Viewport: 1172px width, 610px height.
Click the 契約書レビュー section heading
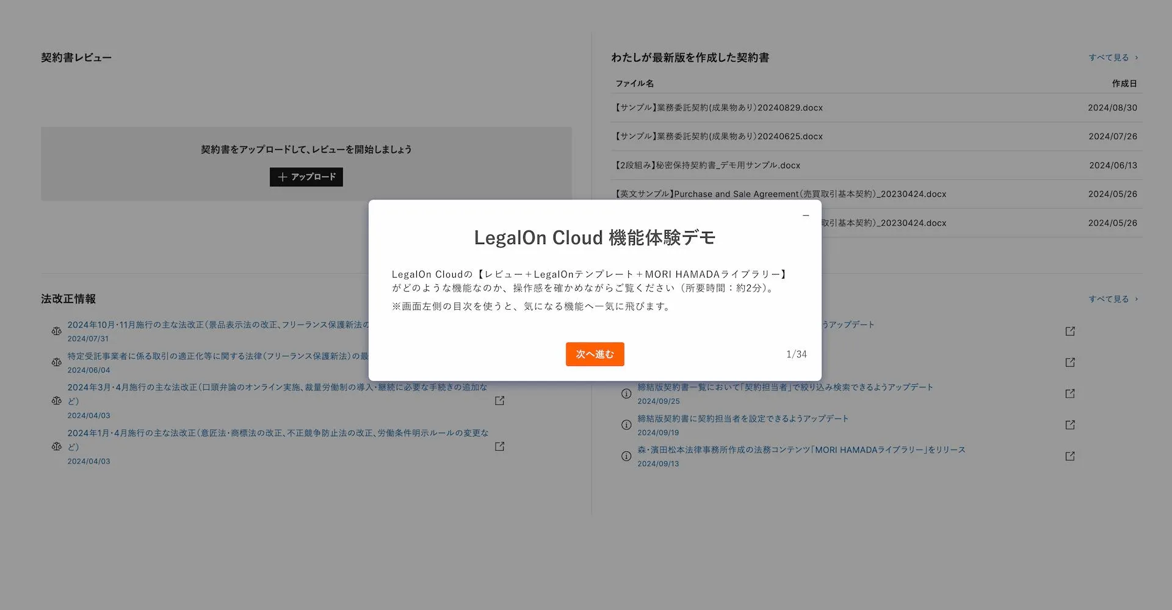tap(76, 57)
